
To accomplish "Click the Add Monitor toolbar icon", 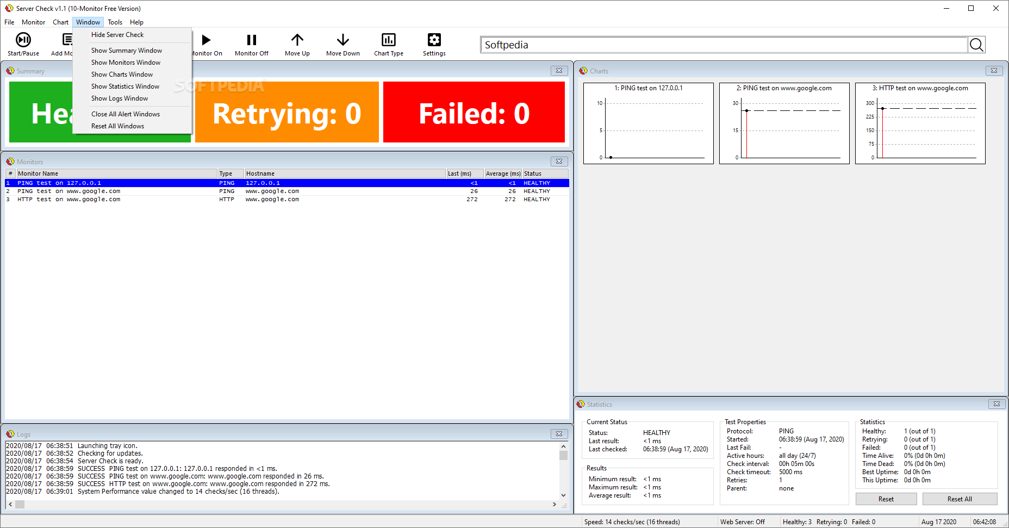I will (x=67, y=40).
